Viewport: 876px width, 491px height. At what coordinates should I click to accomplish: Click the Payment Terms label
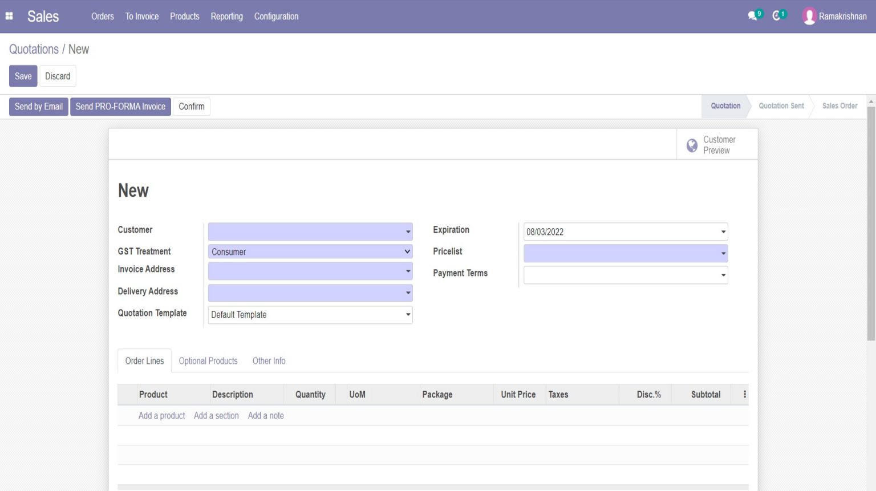click(x=460, y=273)
